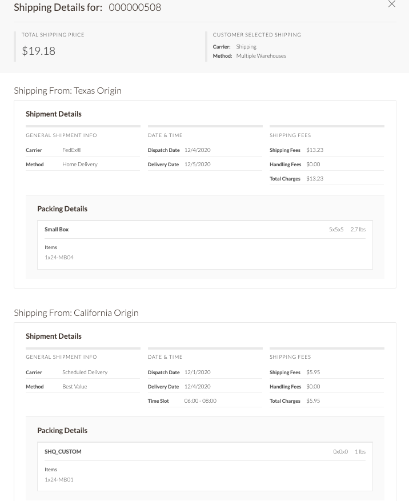Screen dimensions: 409x501
Task: Click the 06:00 - 08:00 time slot
Action: 200,401
